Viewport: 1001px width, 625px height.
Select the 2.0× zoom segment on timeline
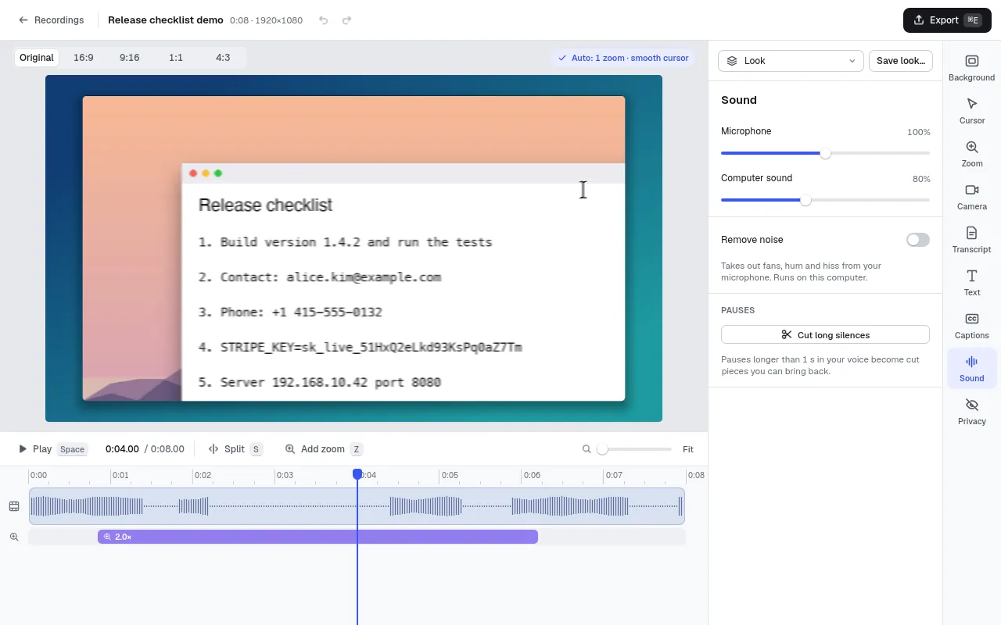point(318,537)
